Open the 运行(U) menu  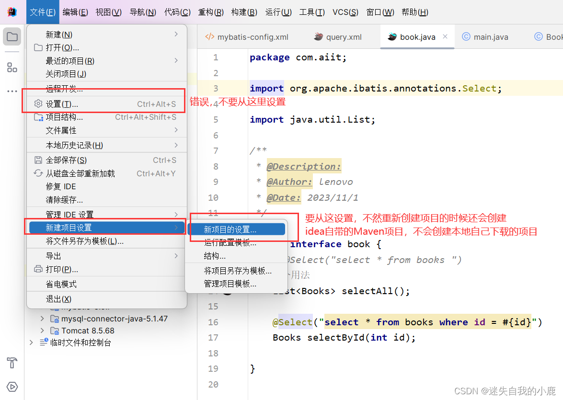278,12
